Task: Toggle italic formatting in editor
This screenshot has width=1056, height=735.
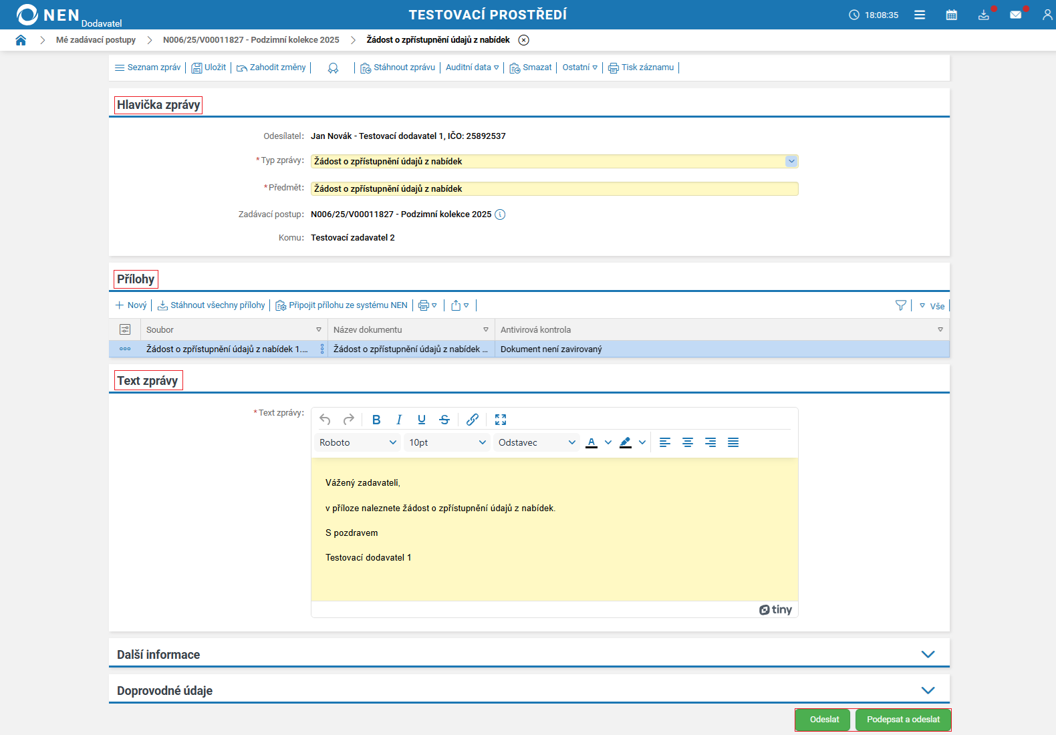Action: tap(399, 420)
